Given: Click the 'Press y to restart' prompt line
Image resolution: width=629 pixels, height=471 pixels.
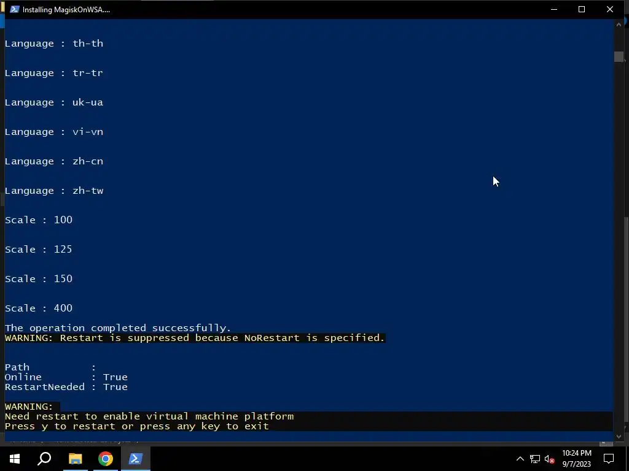Looking at the screenshot, I should (137, 426).
